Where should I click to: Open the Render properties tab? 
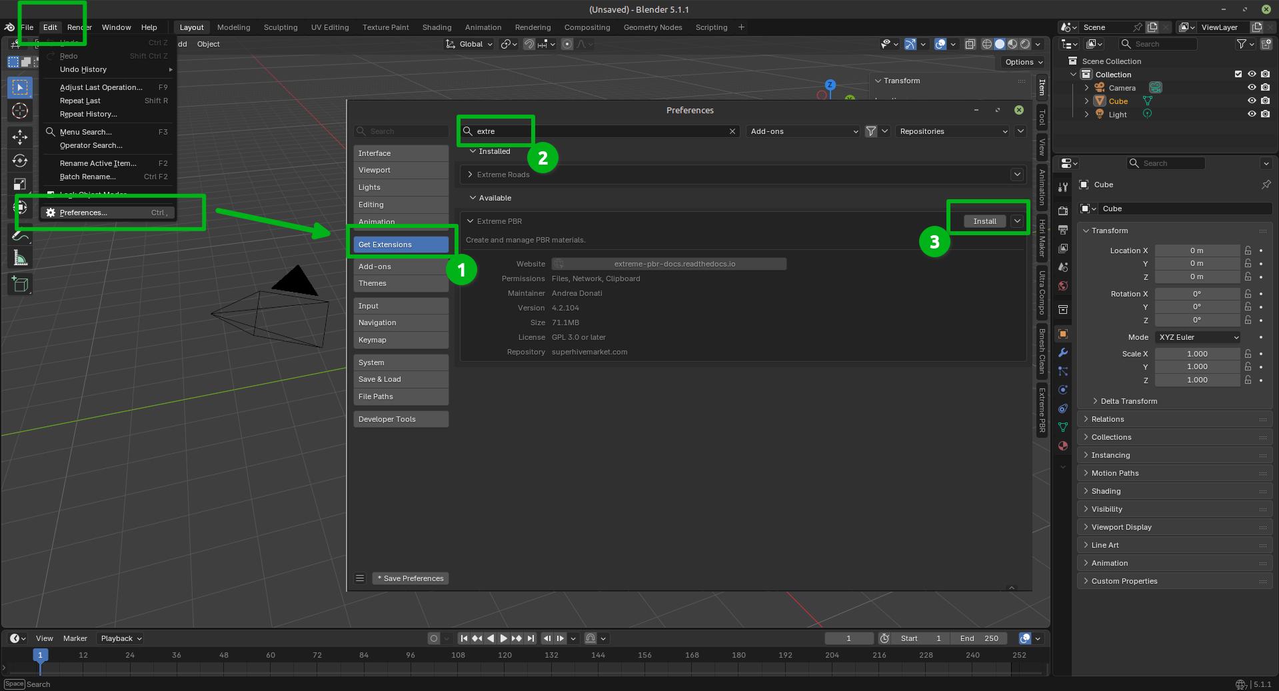coord(1063,211)
